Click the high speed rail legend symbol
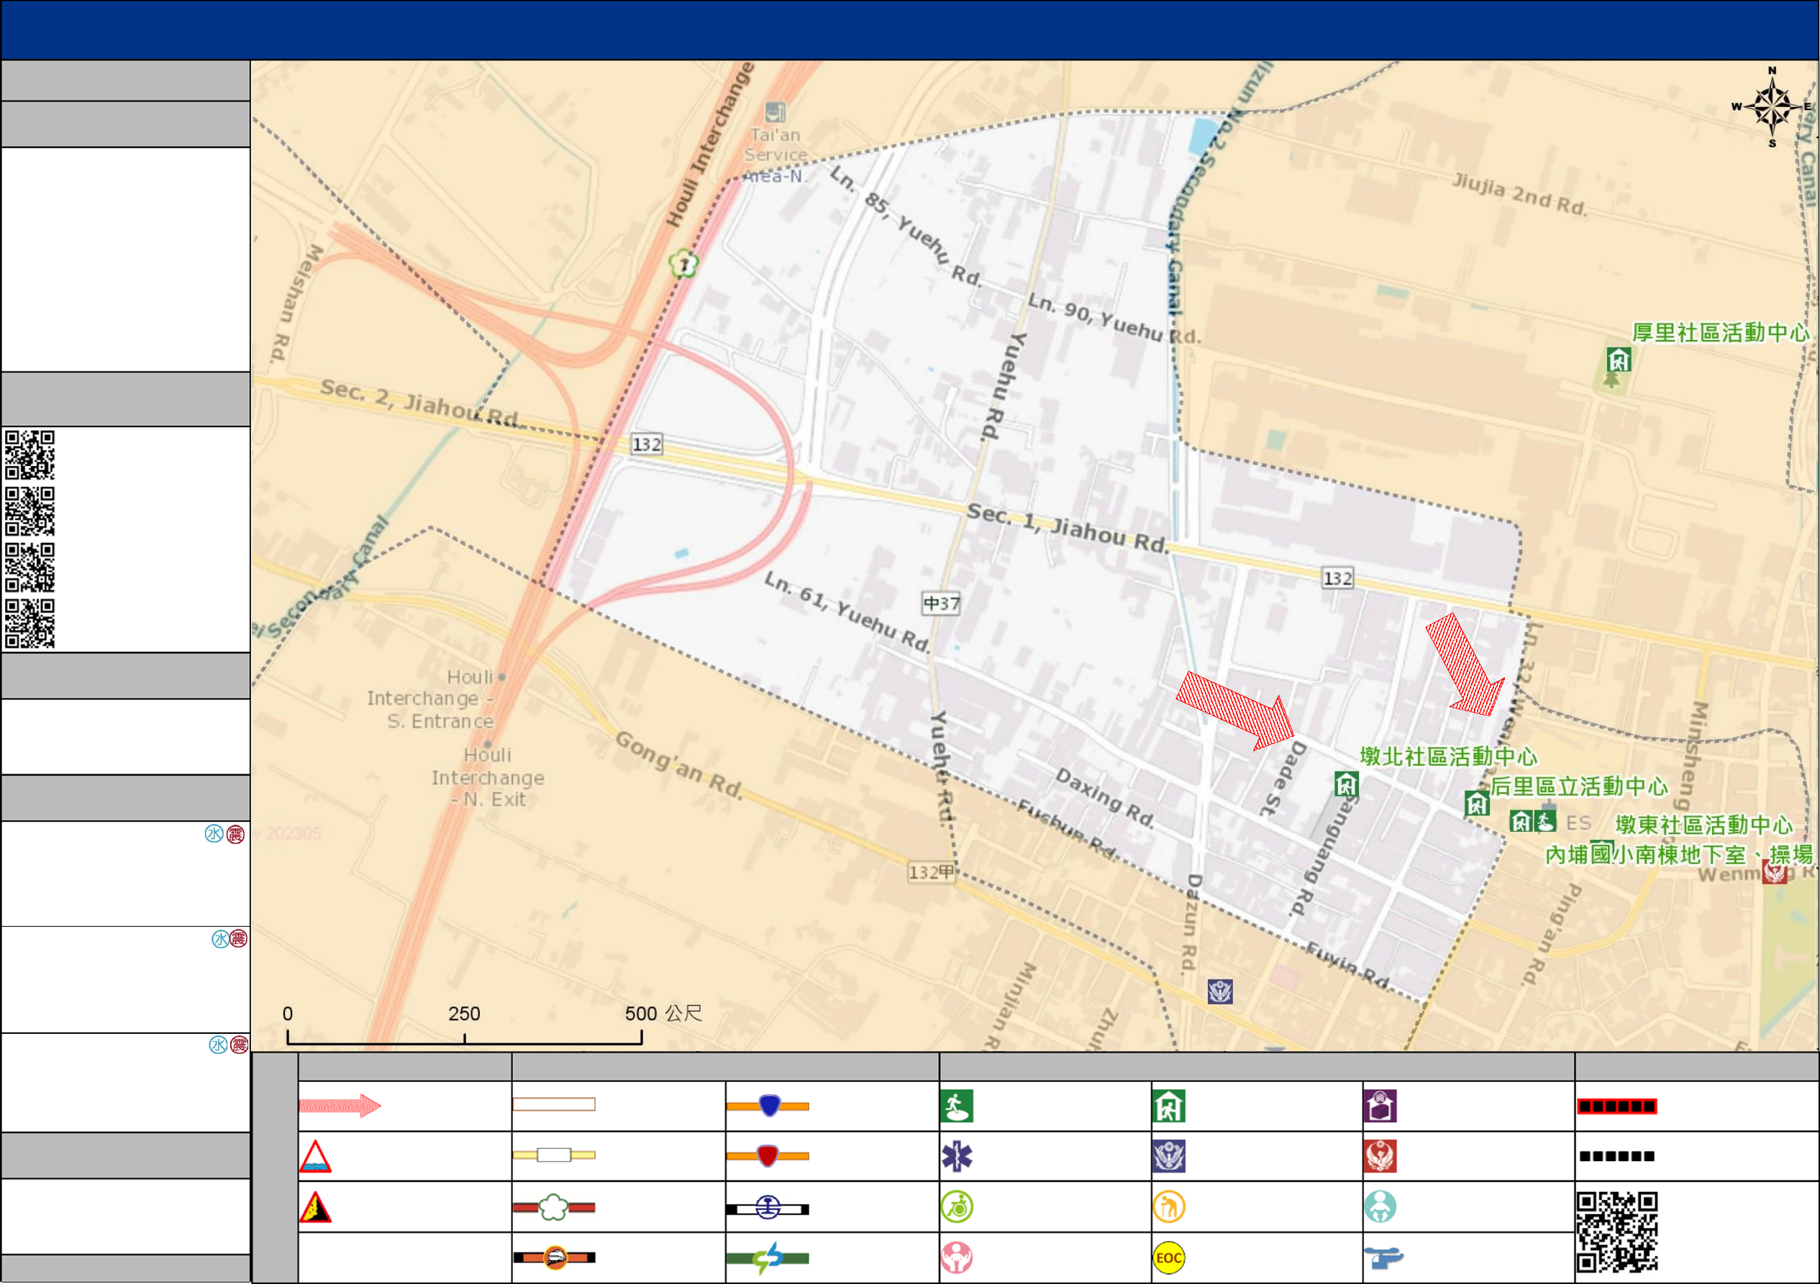Image resolution: width=1820 pixels, height=1284 pixels. click(x=553, y=1257)
